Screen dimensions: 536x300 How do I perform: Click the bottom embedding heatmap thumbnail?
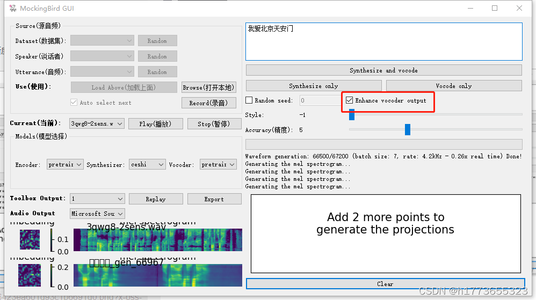click(30, 275)
